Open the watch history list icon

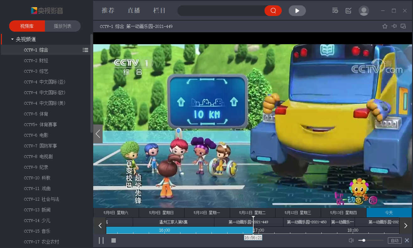point(335,11)
